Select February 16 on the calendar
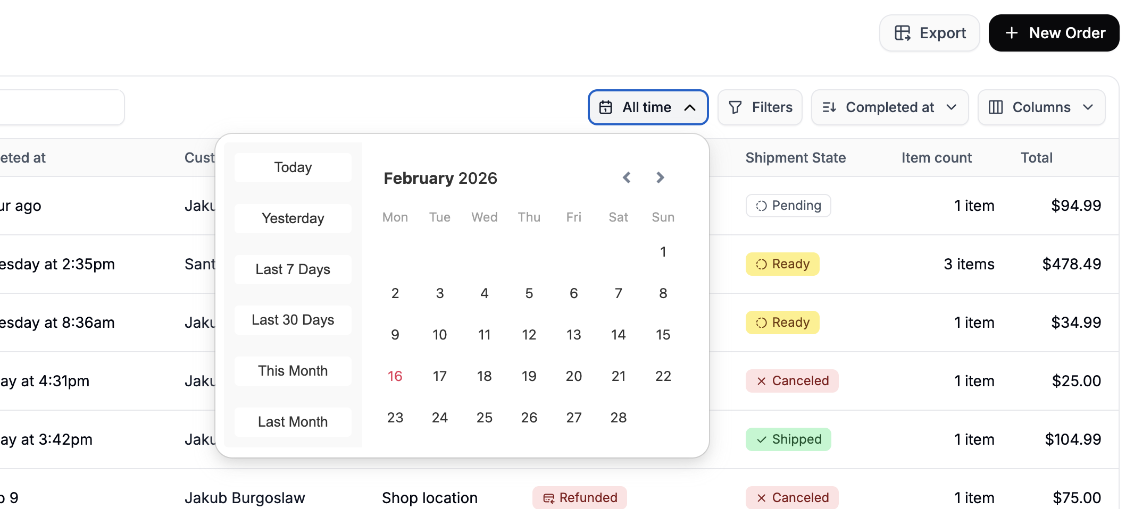This screenshot has height=509, width=1134. [x=395, y=376]
